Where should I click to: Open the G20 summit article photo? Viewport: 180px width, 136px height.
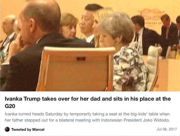(x=90, y=46)
